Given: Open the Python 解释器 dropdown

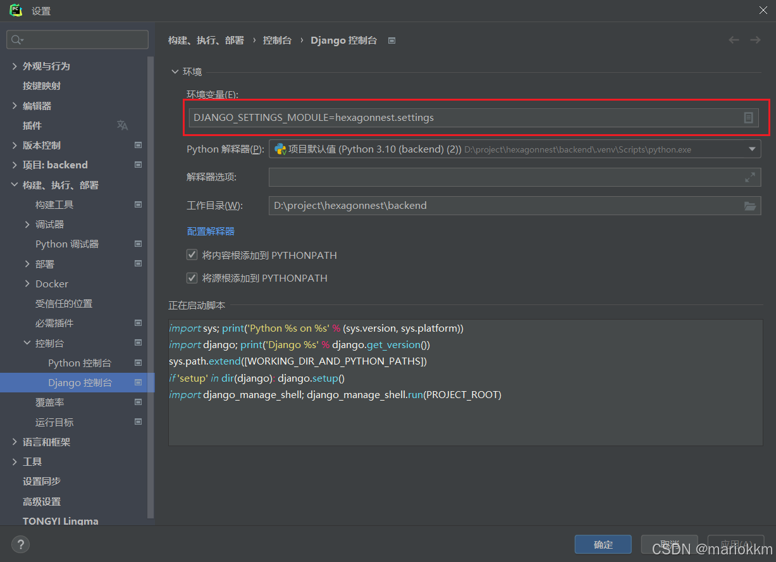Looking at the screenshot, I should click(x=752, y=149).
